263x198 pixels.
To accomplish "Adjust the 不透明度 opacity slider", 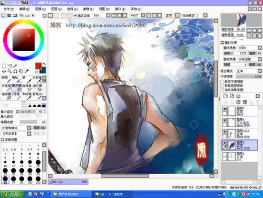I will pyautogui.click(x=249, y=77).
